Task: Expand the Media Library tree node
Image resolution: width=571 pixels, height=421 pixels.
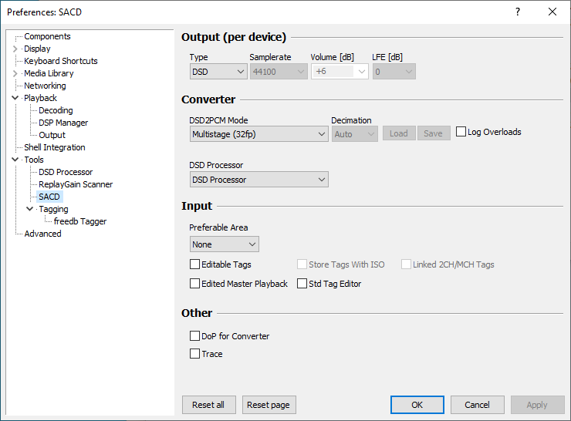Action: 15,73
